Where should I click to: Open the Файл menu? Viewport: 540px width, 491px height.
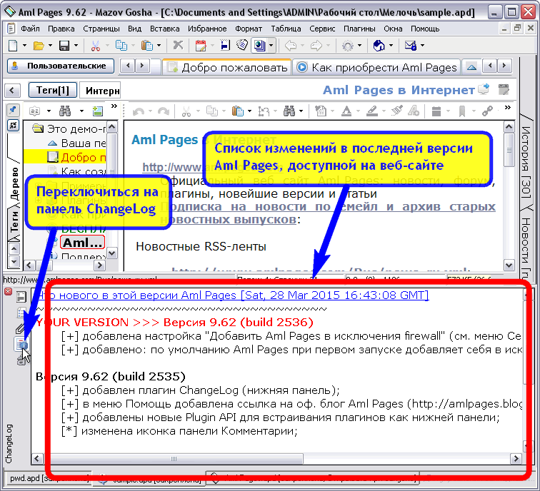(x=30, y=29)
